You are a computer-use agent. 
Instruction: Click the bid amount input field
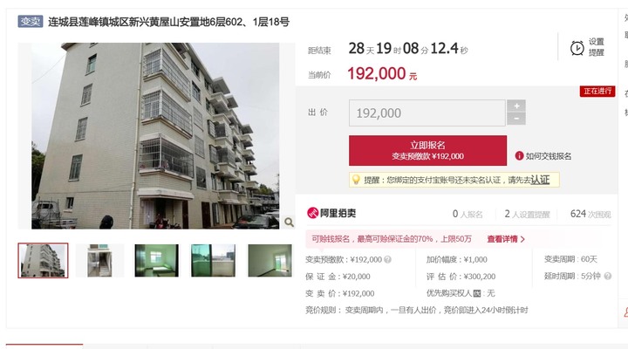coord(427,113)
